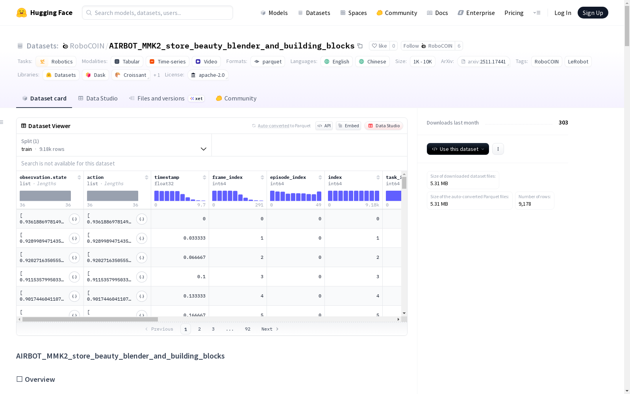Open the three-dot dataset options menu

tap(498, 149)
